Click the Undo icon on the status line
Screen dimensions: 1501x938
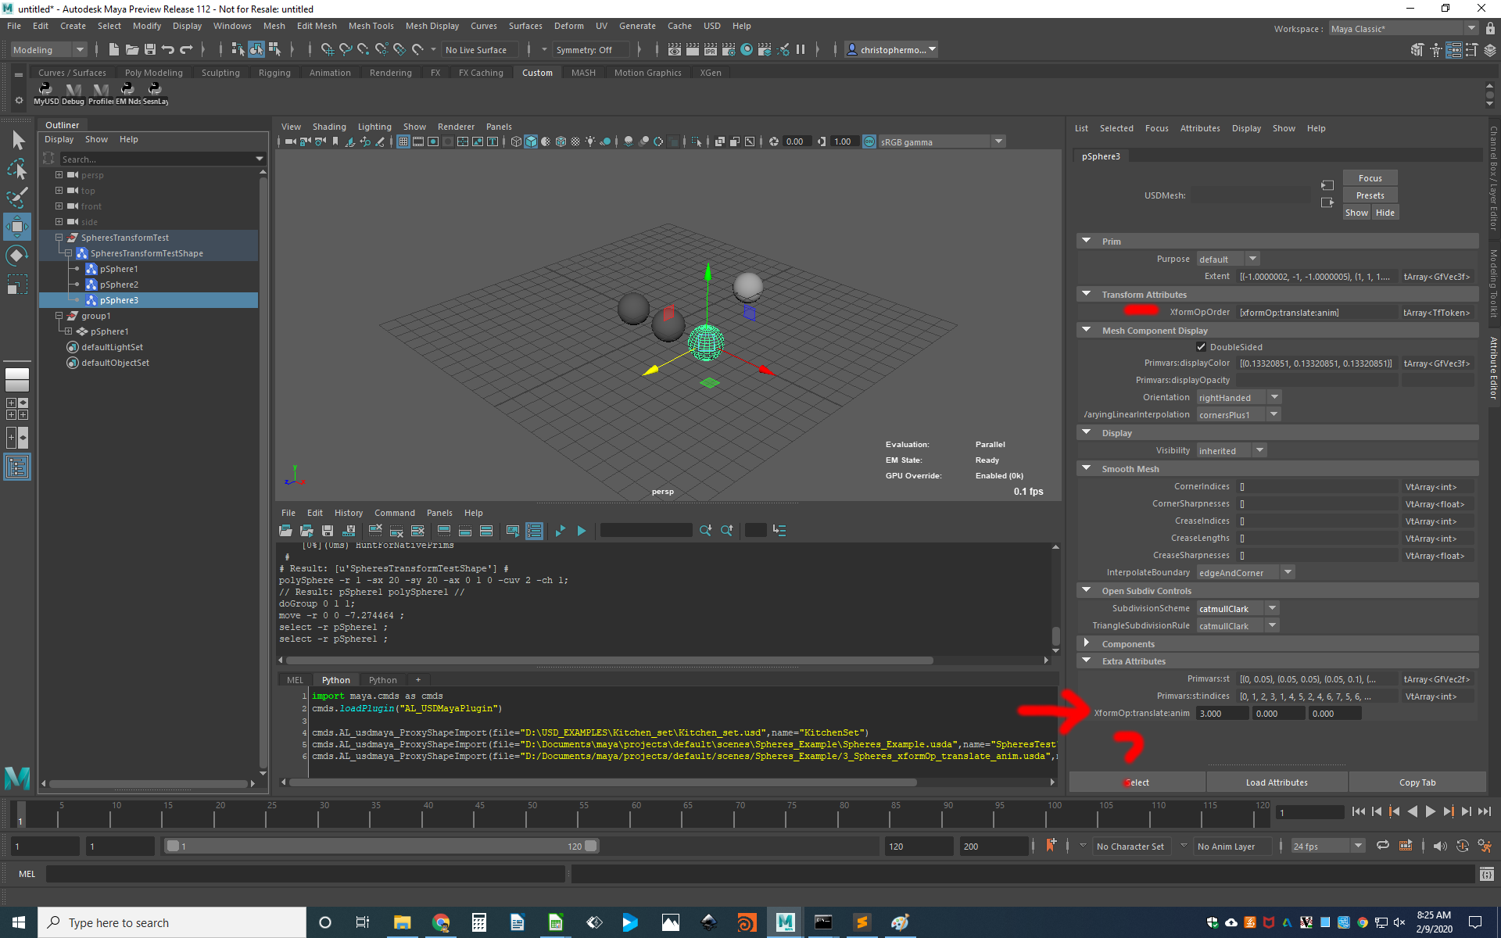[x=167, y=49]
